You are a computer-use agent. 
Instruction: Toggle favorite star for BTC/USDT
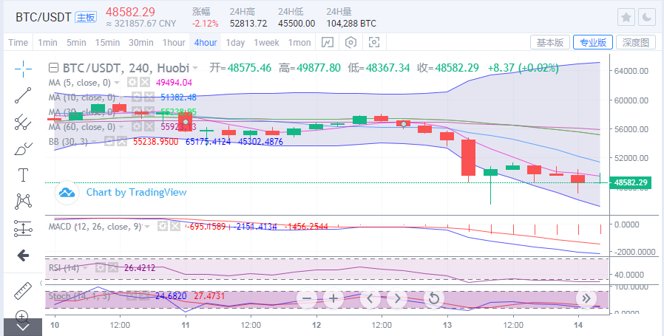click(626, 17)
